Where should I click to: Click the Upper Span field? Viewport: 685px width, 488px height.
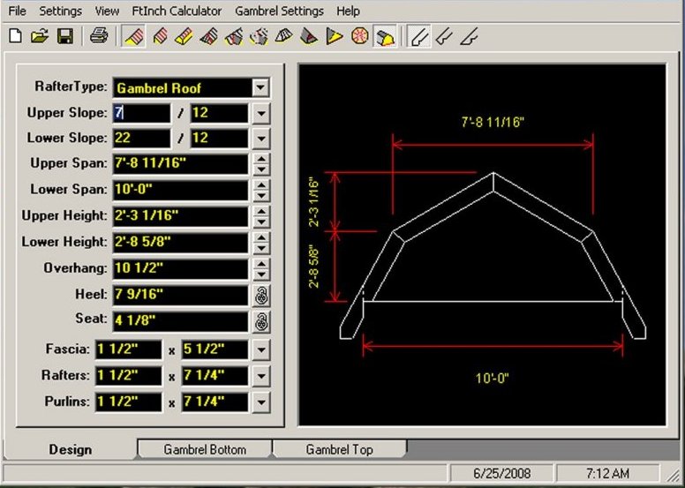180,164
